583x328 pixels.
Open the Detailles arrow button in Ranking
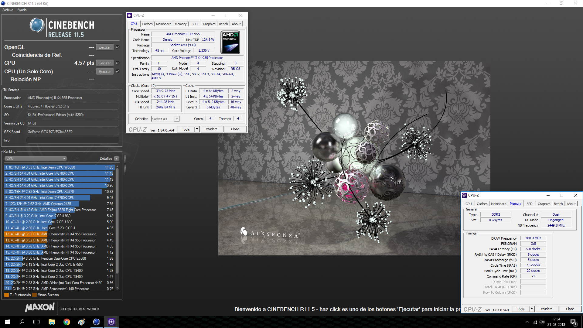117,159
